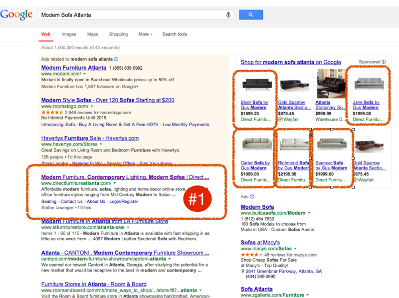
Task: Open the Shopping tab
Action: (118, 34)
